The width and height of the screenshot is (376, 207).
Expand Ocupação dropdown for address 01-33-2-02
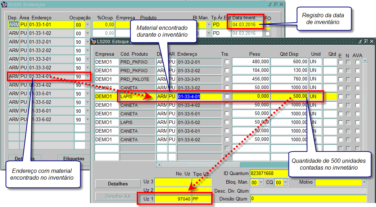(87, 51)
